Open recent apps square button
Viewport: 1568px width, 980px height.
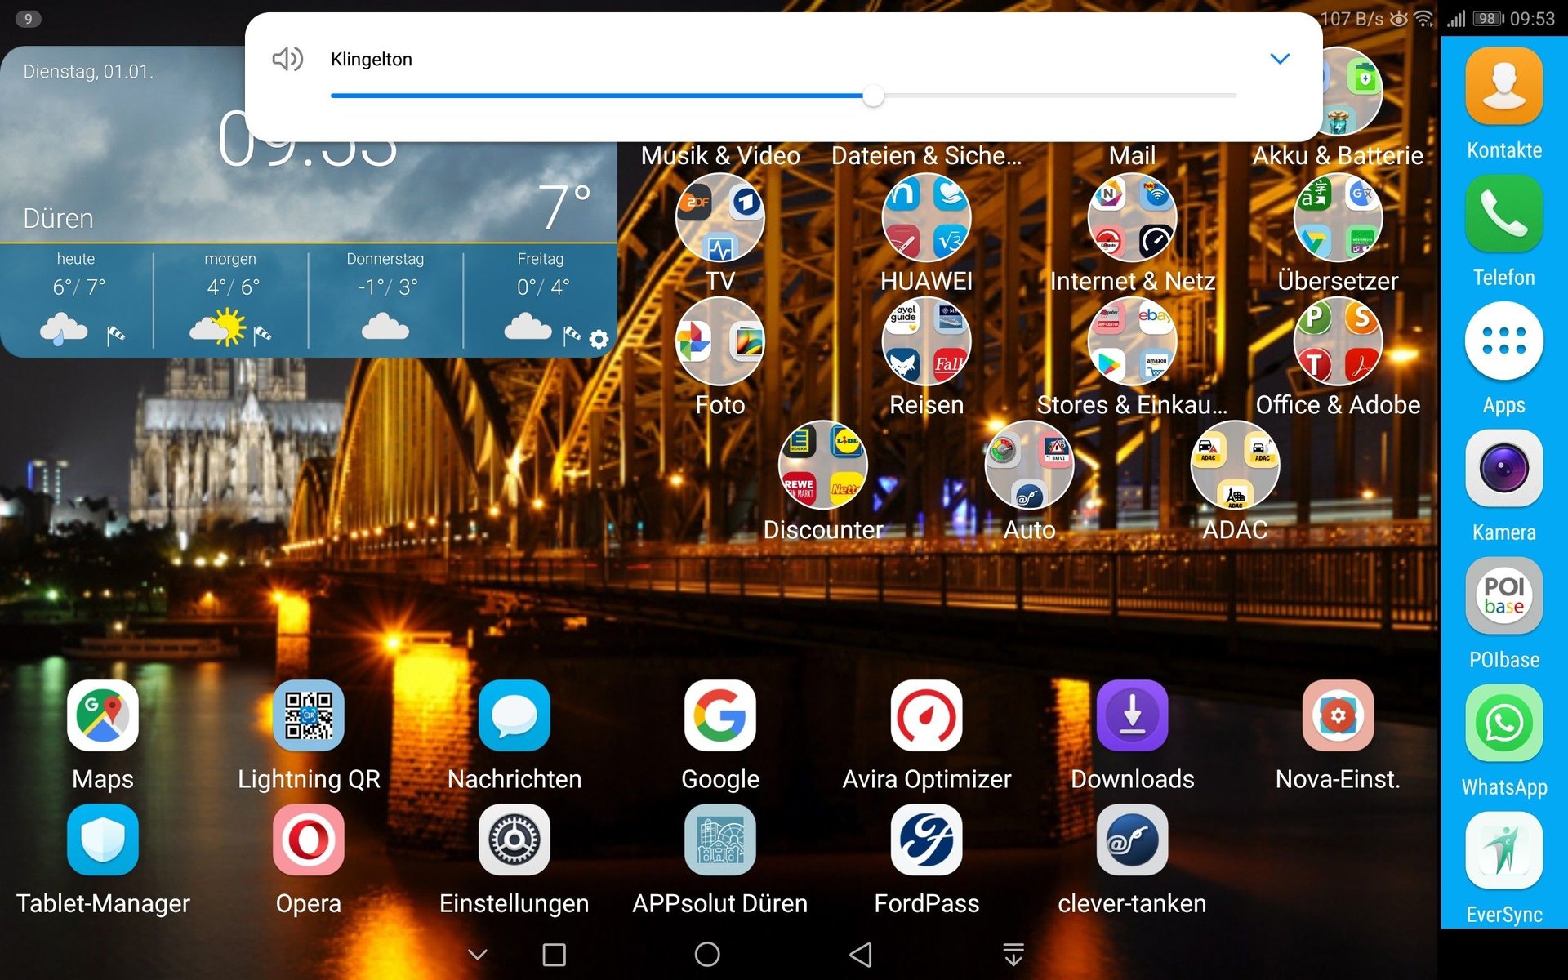point(554,954)
